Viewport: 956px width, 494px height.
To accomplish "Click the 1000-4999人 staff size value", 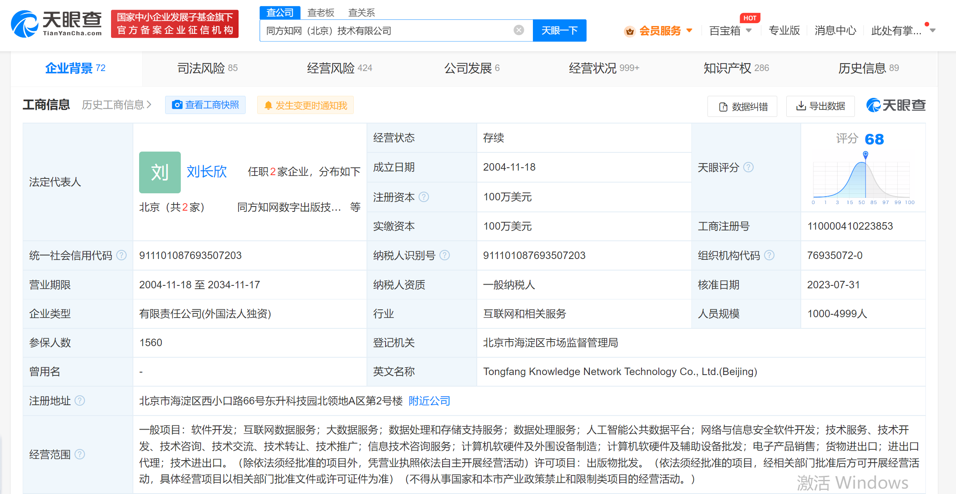I will [x=837, y=313].
